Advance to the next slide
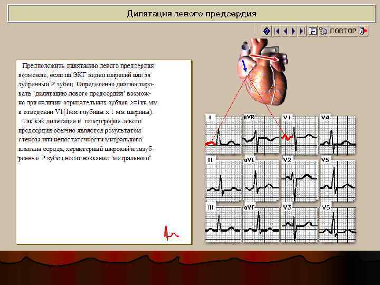The width and height of the screenshot is (380, 285). pos(293,31)
